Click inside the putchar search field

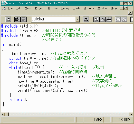pos(53,19)
